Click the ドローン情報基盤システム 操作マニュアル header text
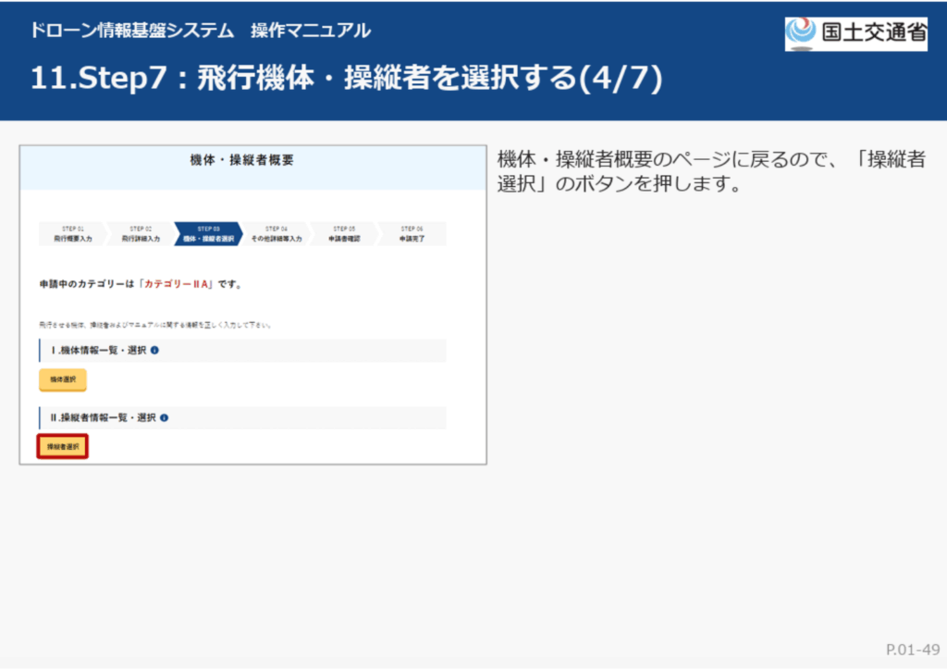 (x=200, y=31)
